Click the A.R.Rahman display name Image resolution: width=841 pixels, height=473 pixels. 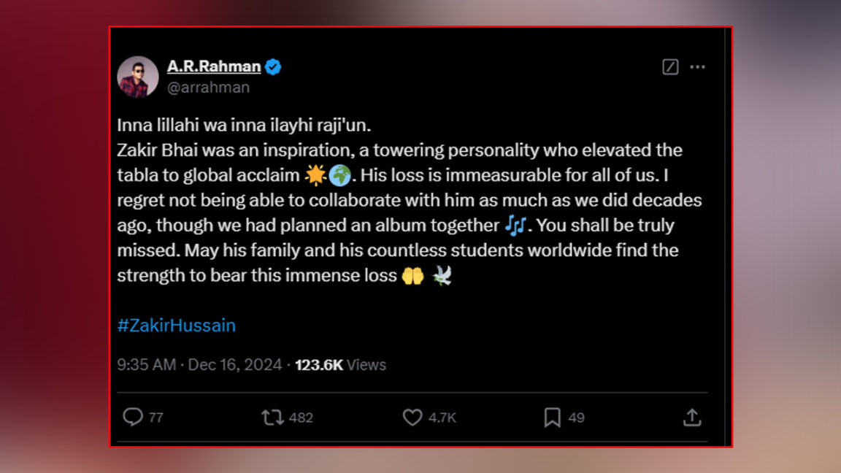point(213,66)
